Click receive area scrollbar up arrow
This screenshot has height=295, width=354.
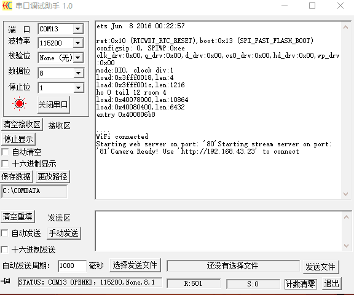click(345, 27)
